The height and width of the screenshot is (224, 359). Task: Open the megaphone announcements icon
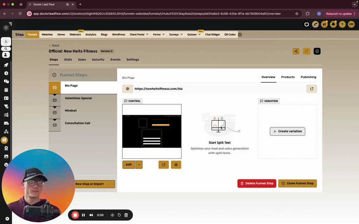[x=324, y=24]
